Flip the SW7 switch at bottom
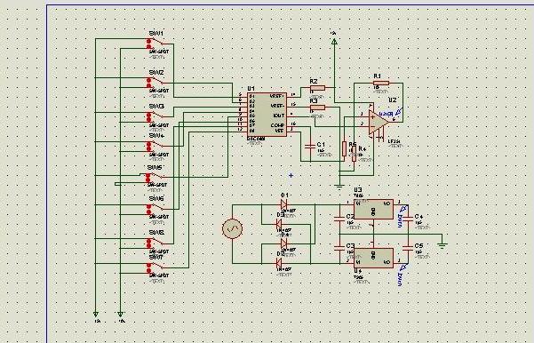This screenshot has height=343, width=534. [155, 267]
